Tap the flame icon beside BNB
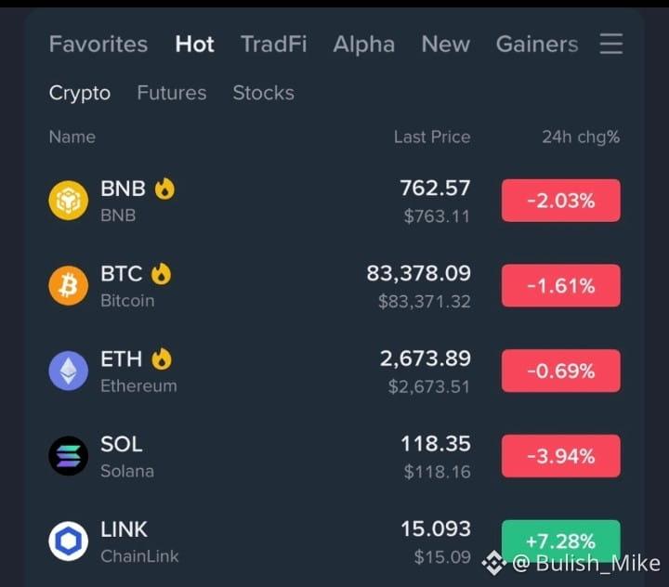 click(164, 189)
